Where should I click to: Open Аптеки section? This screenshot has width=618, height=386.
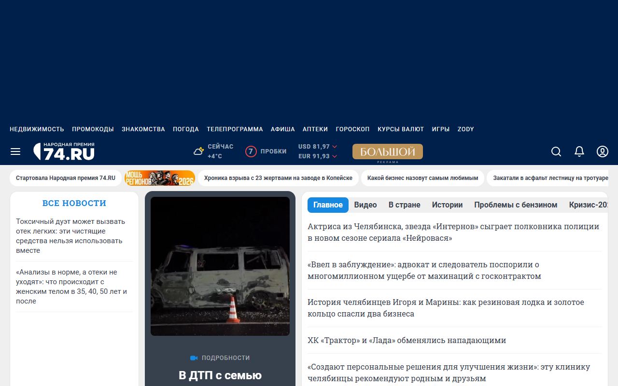click(315, 129)
